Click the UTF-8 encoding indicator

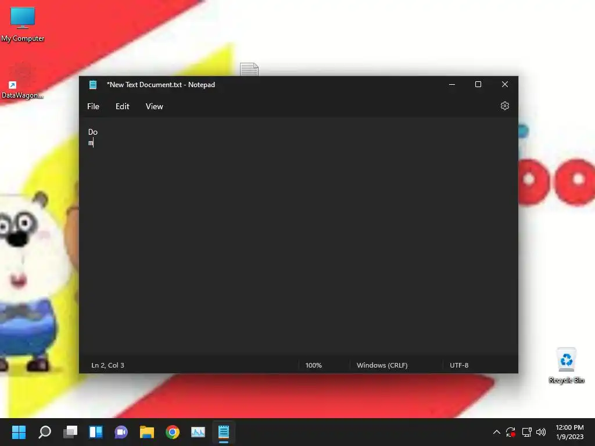pos(459,365)
